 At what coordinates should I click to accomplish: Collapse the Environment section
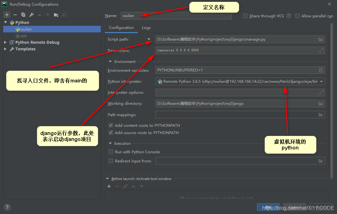(x=110, y=62)
